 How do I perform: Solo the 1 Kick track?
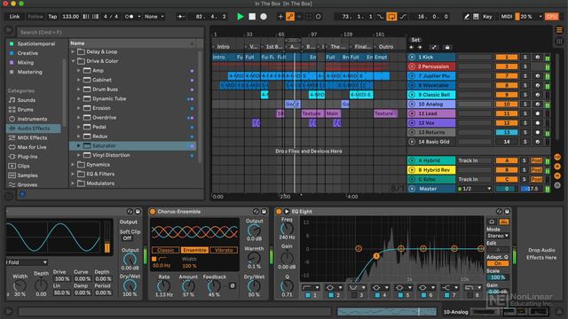pos(525,57)
